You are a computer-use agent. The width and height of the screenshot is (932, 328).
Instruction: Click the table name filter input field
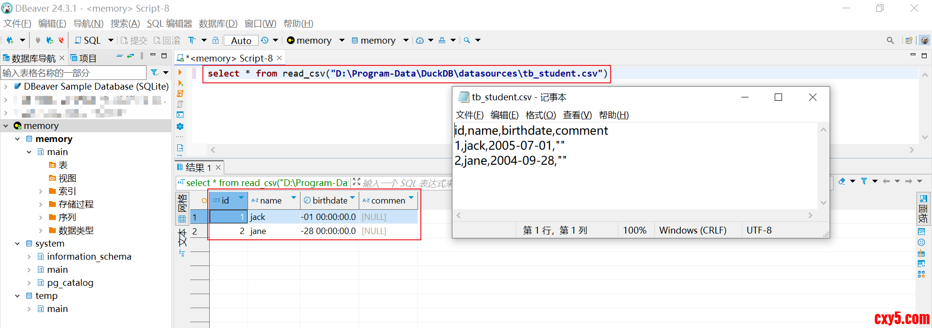[x=73, y=73]
